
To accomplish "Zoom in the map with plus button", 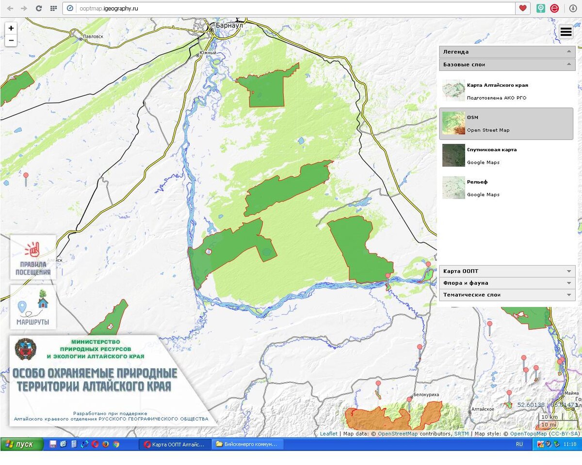I will [x=11, y=28].
